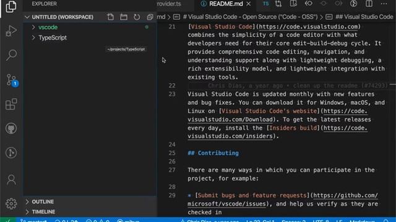
Task: Open editor More Actions menu
Action: (384, 4)
